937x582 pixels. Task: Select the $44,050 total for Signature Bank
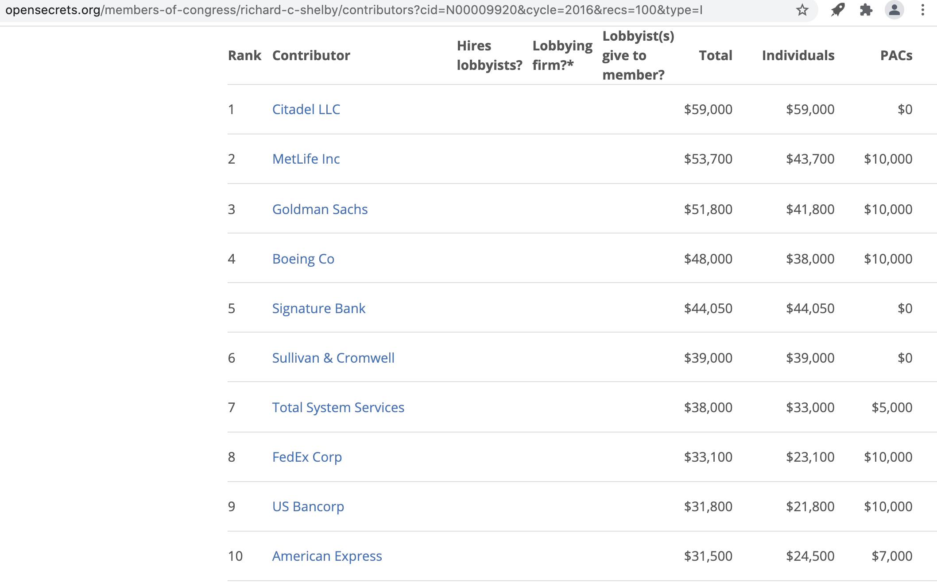(708, 308)
